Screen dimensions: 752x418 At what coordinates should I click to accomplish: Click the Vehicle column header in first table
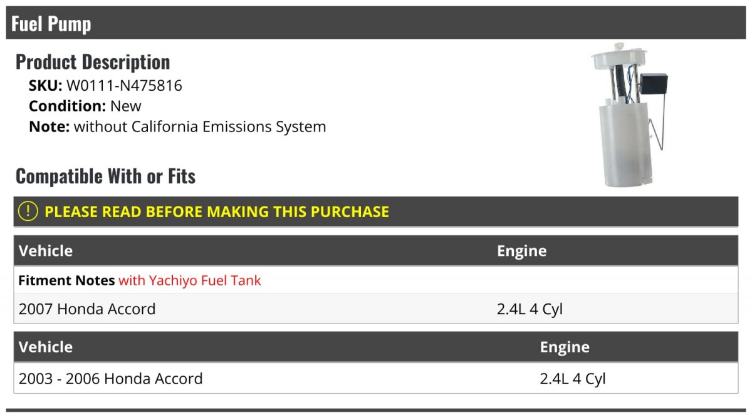pyautogui.click(x=46, y=251)
